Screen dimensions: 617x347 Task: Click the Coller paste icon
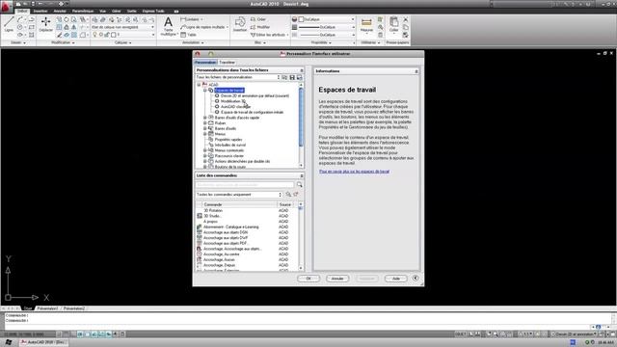click(x=393, y=24)
